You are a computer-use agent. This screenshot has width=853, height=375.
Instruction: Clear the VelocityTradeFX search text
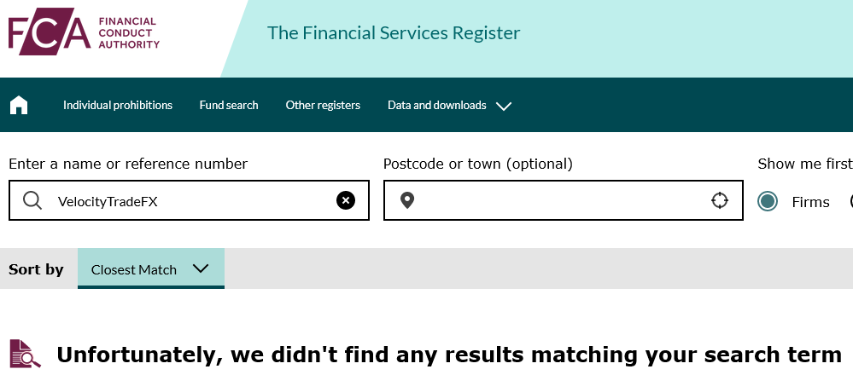click(x=346, y=200)
